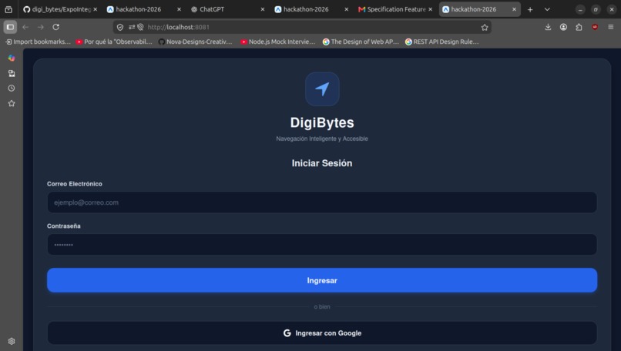Open synced tabs in the sidebar
The width and height of the screenshot is (621, 351).
click(12, 73)
